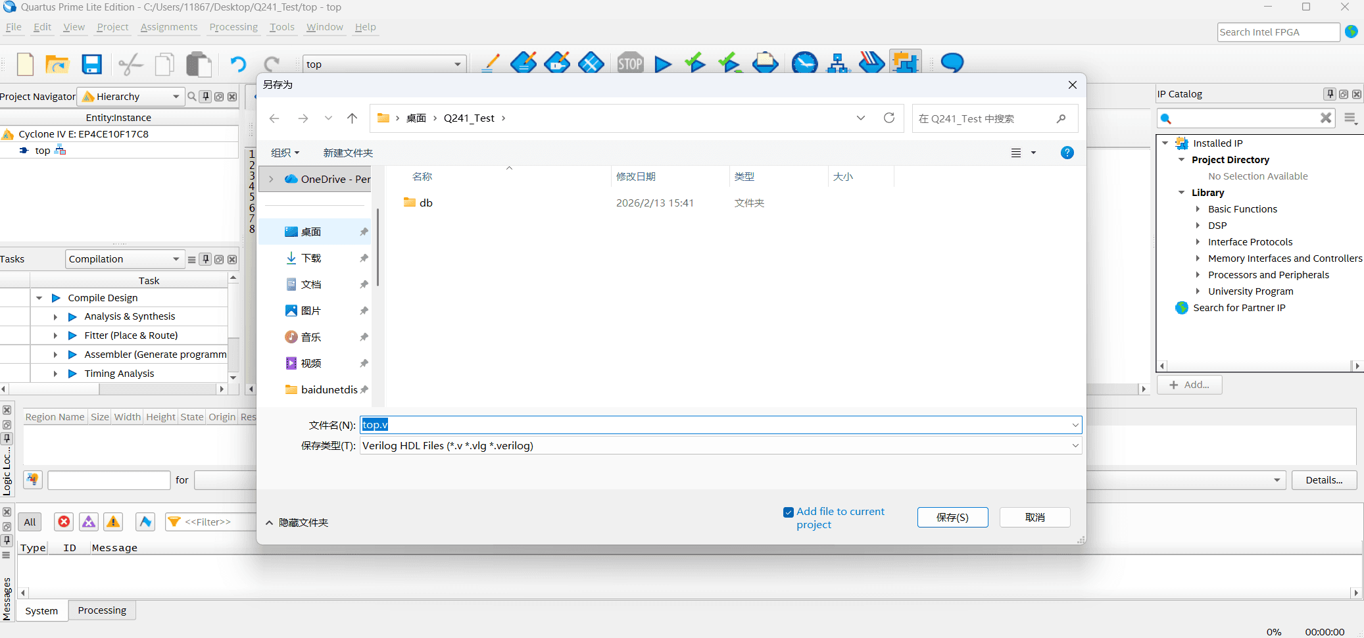Image resolution: width=1364 pixels, height=638 pixels.
Task: Toggle the All messages filter button
Action: 30,522
